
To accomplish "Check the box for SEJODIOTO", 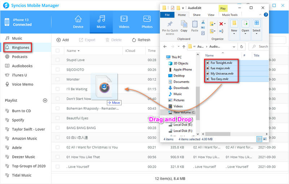I will [x=57, y=70].
